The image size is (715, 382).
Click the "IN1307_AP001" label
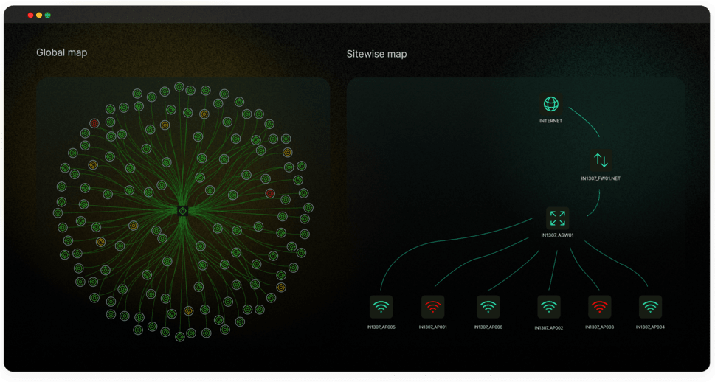pyautogui.click(x=432, y=327)
